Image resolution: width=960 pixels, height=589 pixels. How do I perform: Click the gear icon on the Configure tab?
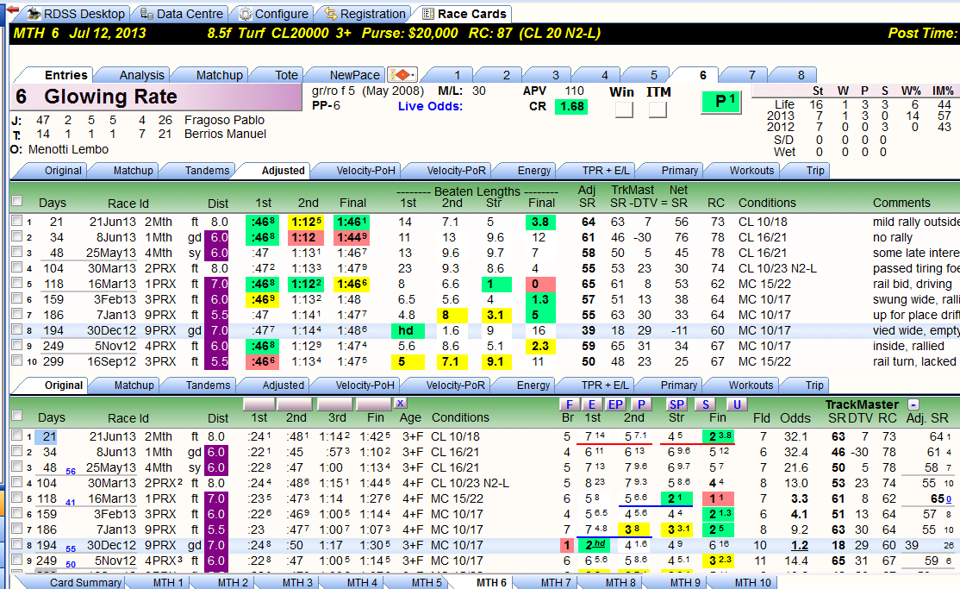246,14
